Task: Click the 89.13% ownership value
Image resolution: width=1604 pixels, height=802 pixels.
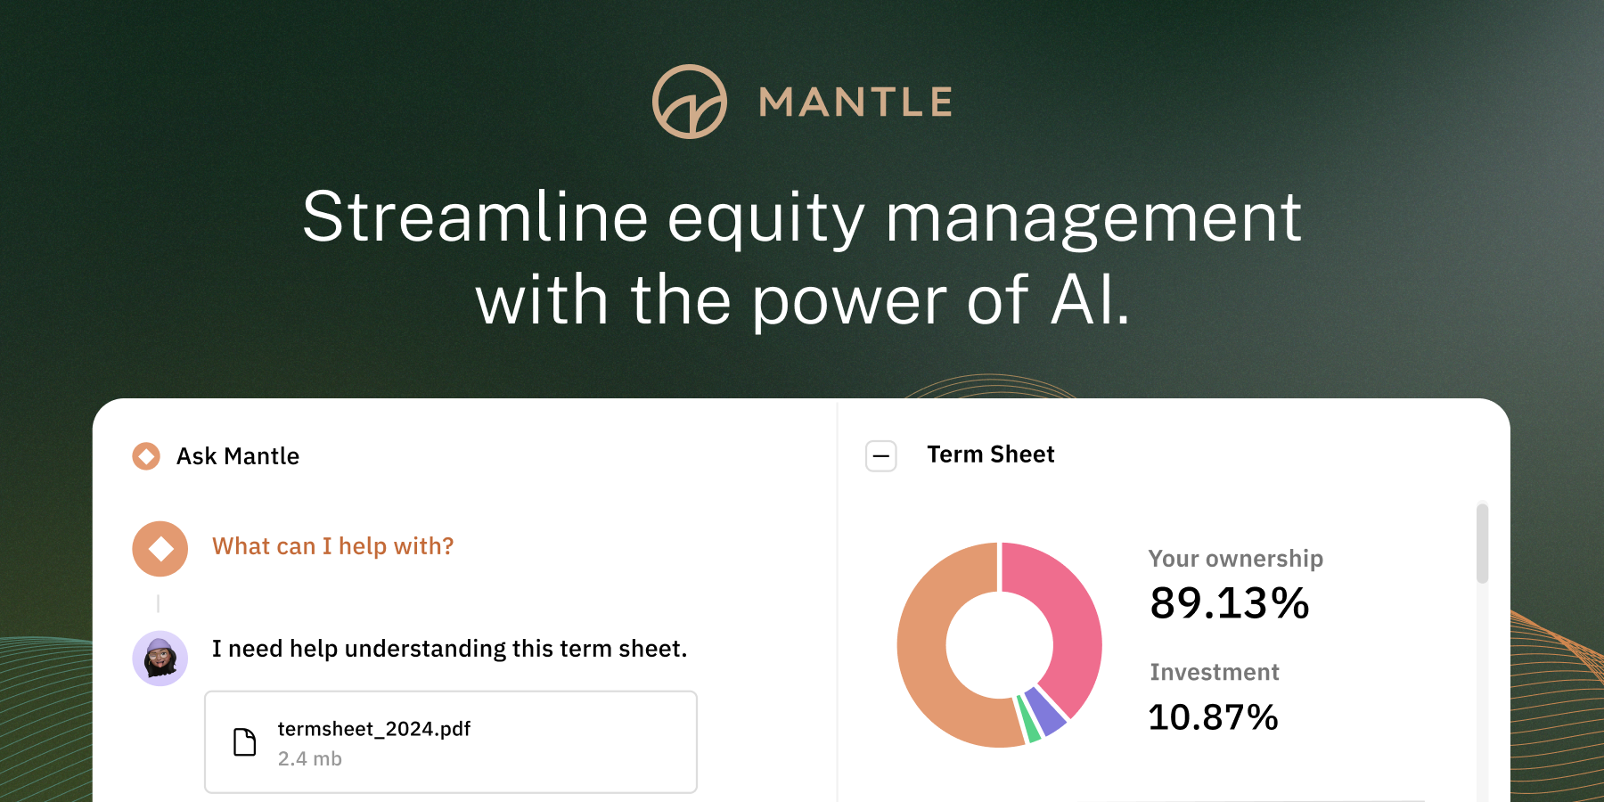Action: [x=1229, y=603]
